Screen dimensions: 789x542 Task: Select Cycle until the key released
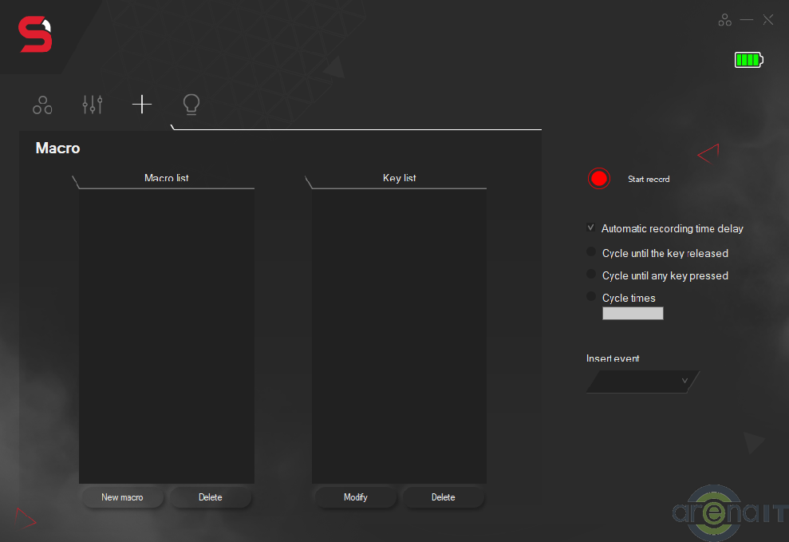(x=591, y=252)
